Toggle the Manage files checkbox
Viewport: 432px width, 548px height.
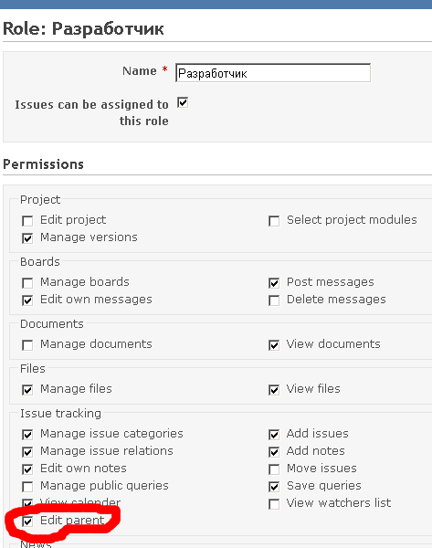click(x=27, y=390)
